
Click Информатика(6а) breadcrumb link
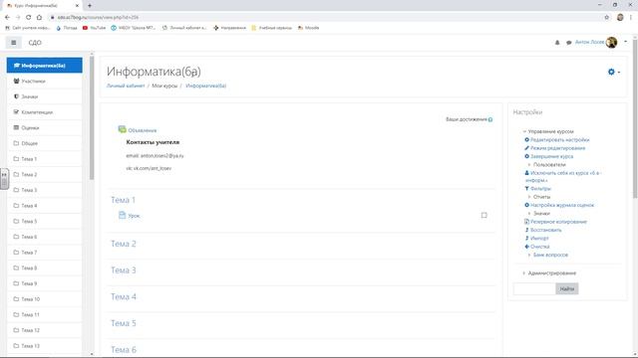(x=205, y=86)
